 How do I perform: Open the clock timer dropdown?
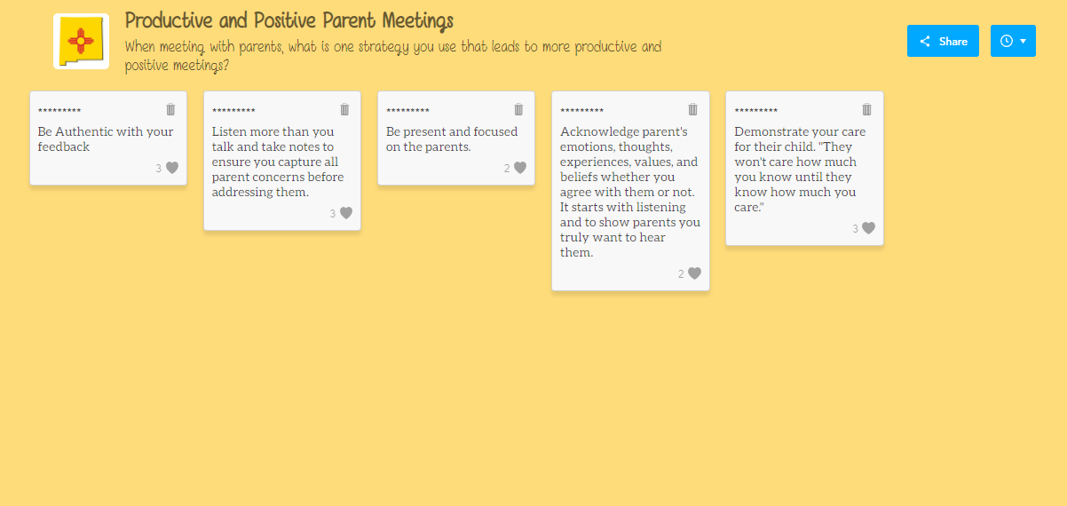point(1013,41)
